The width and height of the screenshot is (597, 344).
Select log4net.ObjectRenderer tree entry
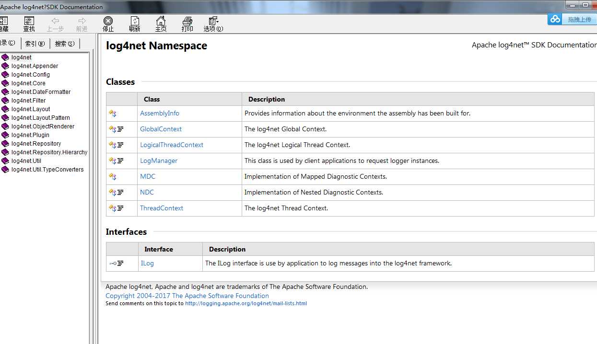(43, 126)
